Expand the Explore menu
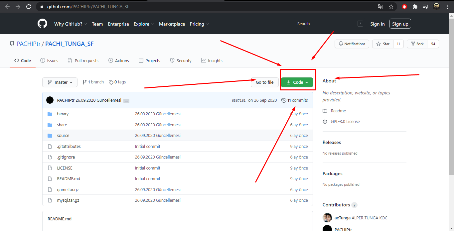Screen dimensions: 454x231 [144, 24]
